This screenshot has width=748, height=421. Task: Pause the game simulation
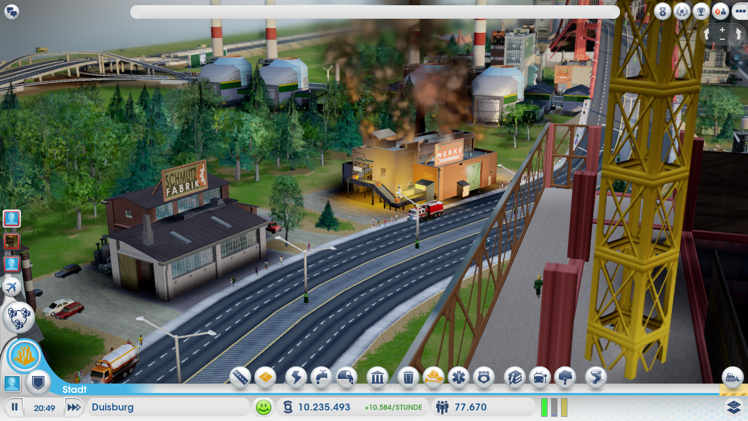coord(15,407)
